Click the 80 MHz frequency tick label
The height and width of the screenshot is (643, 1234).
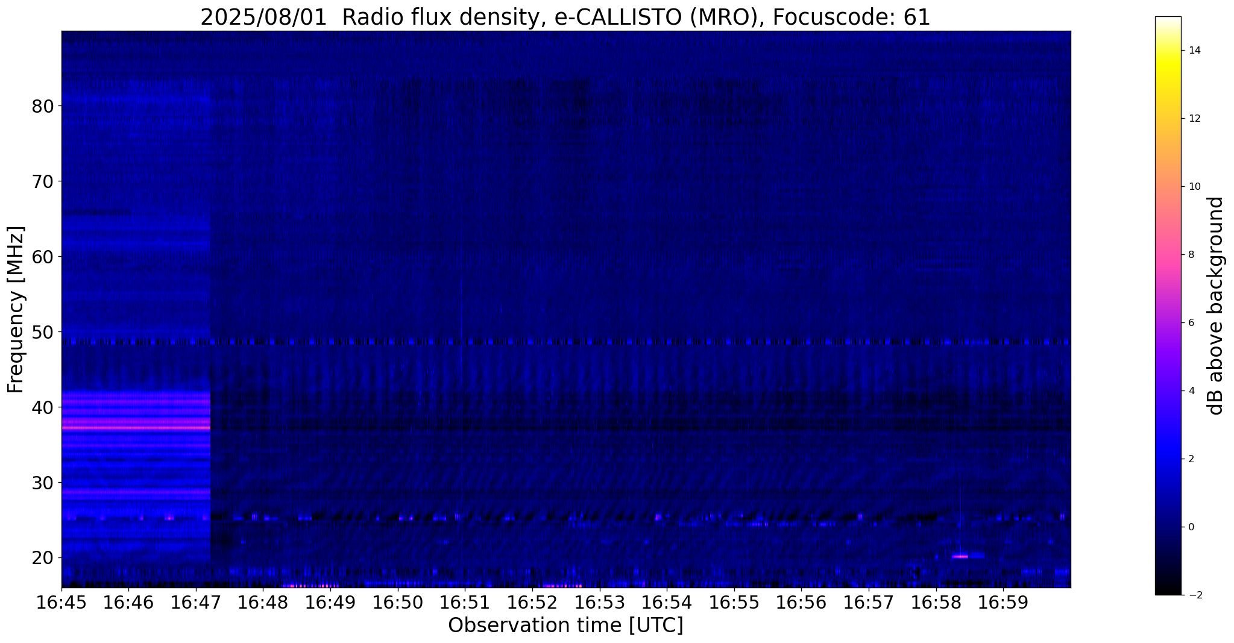pyautogui.click(x=43, y=106)
